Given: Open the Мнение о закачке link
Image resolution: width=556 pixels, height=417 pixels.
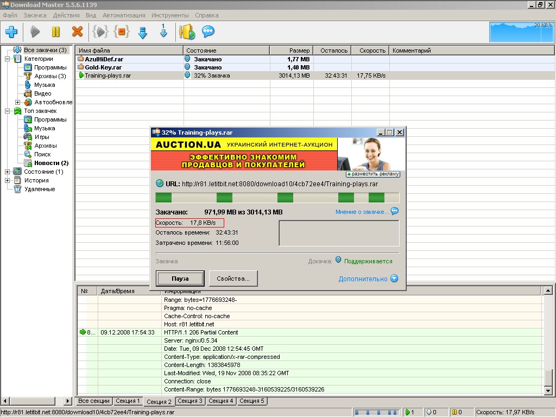Looking at the screenshot, I should pyautogui.click(x=362, y=212).
